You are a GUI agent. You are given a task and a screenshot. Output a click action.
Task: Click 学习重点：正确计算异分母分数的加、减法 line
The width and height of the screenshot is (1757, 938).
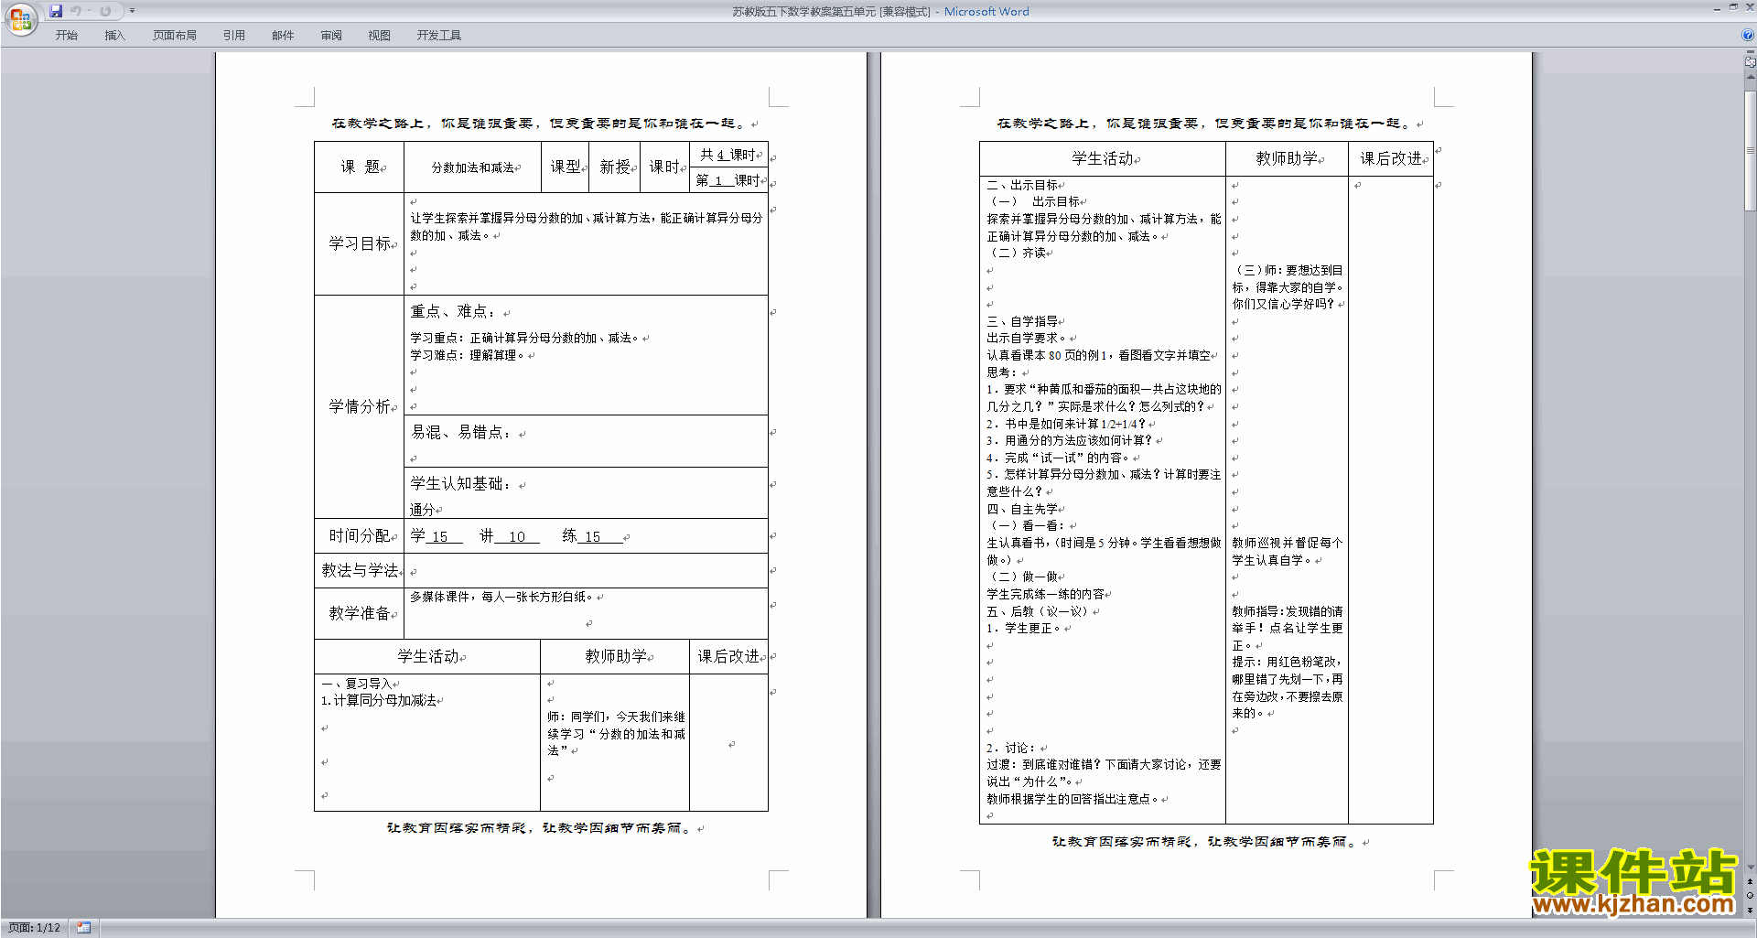click(x=525, y=338)
